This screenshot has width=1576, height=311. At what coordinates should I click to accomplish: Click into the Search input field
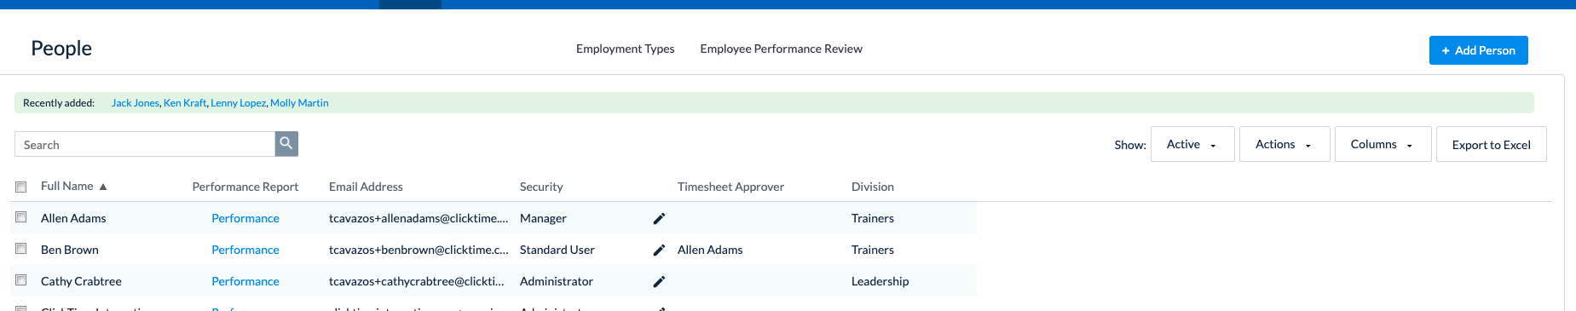[145, 144]
